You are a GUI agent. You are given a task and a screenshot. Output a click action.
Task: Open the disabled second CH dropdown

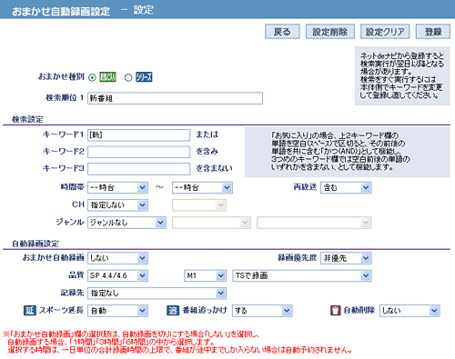pyautogui.click(x=199, y=205)
